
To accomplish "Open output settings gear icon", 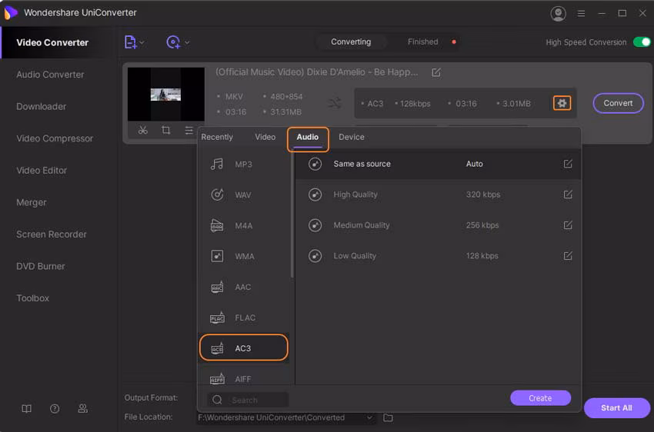I will 562,103.
